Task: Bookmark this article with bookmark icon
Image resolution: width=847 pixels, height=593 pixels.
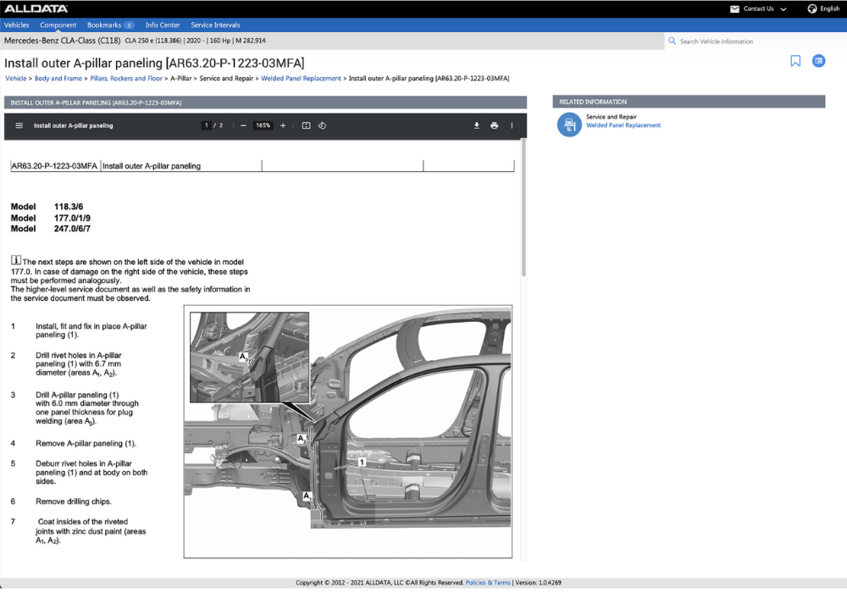Action: (x=795, y=61)
